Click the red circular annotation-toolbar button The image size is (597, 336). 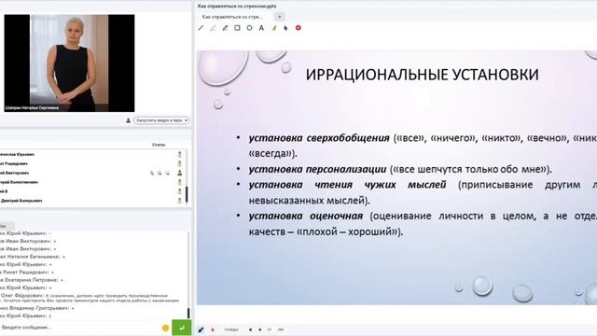coord(298,28)
